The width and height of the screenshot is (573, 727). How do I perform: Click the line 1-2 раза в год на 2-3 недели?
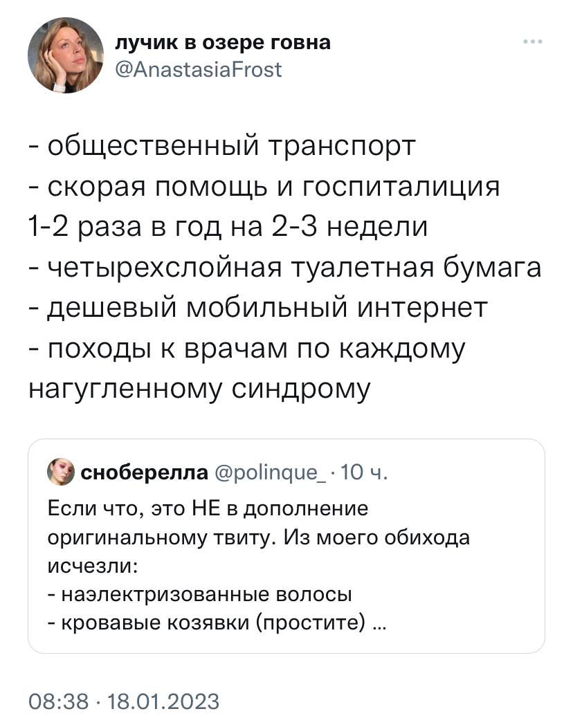point(228,228)
